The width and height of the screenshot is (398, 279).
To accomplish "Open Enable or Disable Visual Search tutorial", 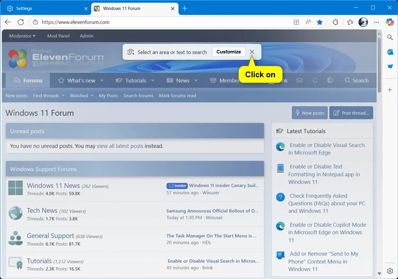I will (326, 149).
